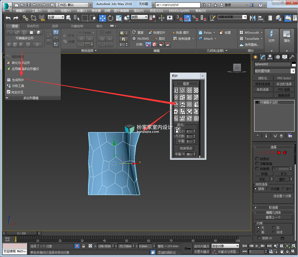The width and height of the screenshot is (298, 257).
Task: Switch to the 对象绘制 ribbon tab
Action: [77, 26]
